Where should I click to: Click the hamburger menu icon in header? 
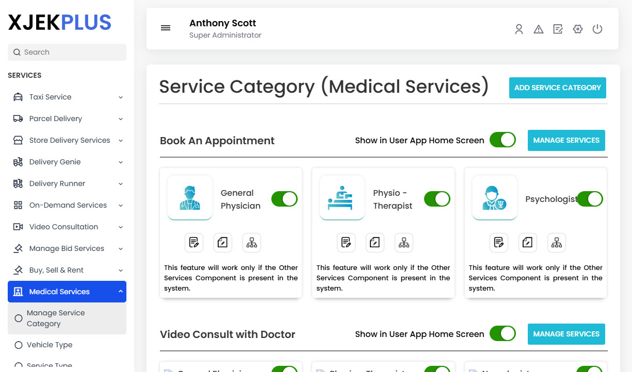(165, 28)
